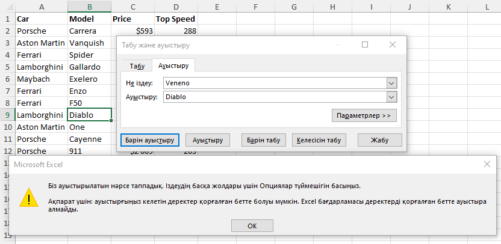The image size is (501, 244).
Task: Select column A header
Action: [x=41, y=7]
